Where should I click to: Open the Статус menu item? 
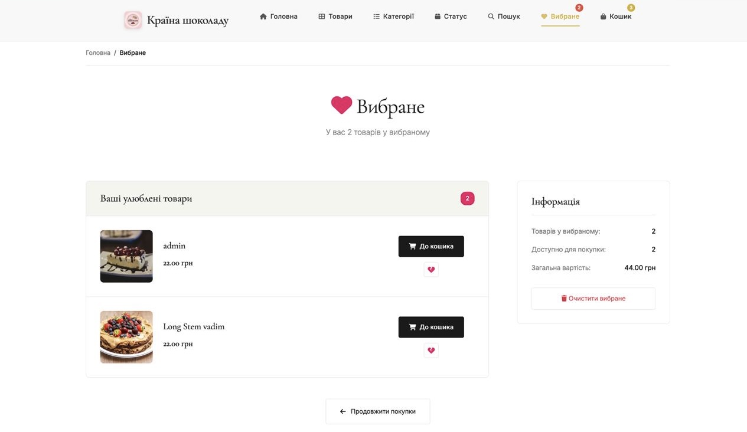click(451, 17)
